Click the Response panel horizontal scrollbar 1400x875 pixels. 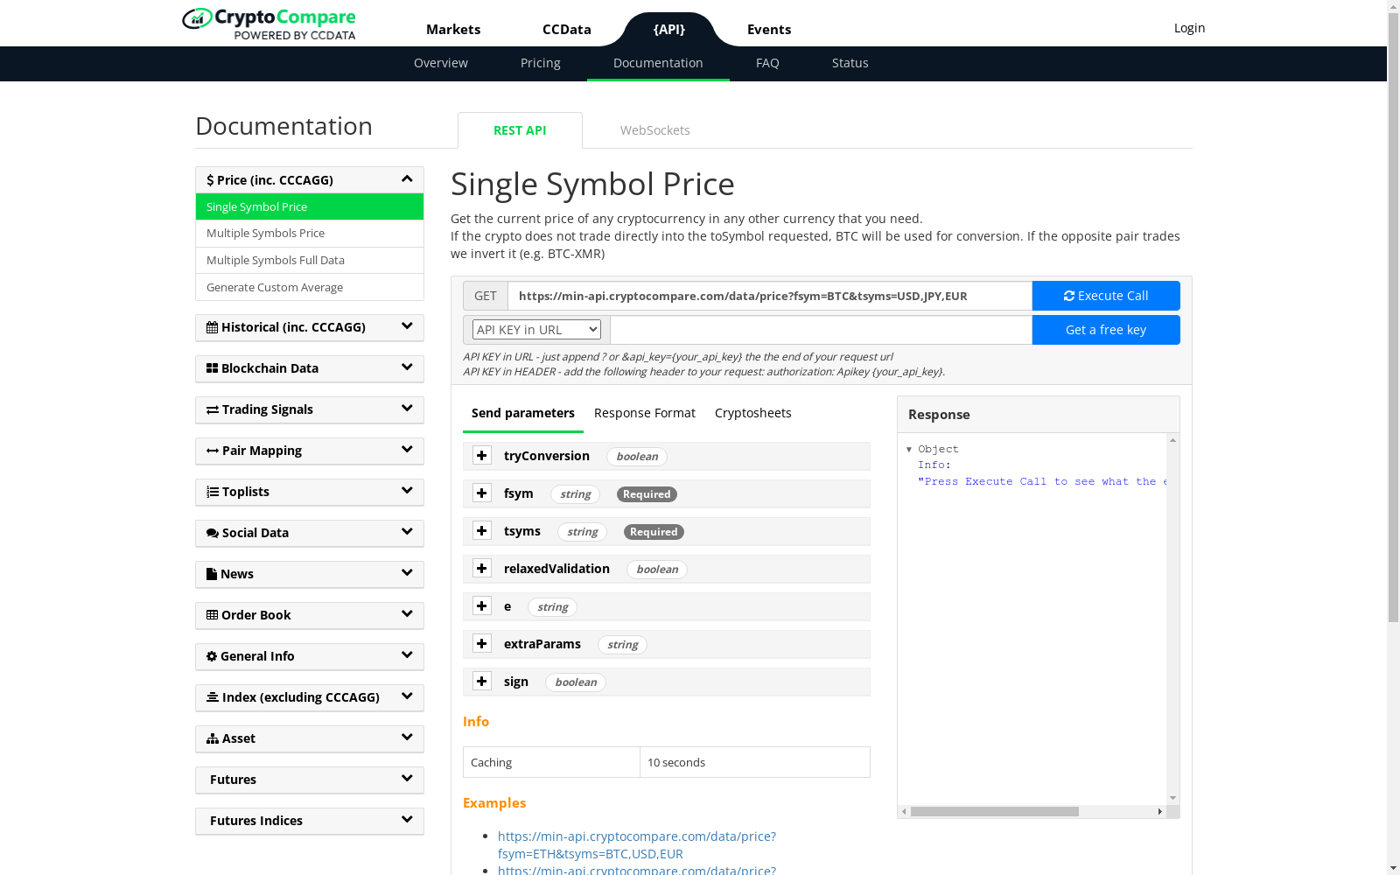point(994,812)
